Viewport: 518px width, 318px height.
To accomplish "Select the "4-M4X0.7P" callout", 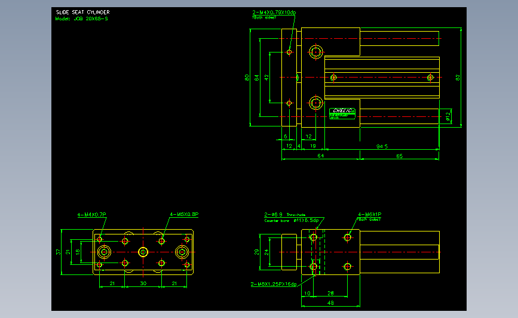I will [91, 215].
